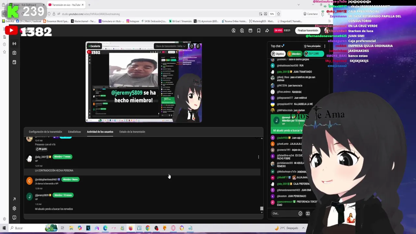Viewport: 416px width, 234px height.
Task: Open Configuración de la transmisión tab
Action: (45, 132)
